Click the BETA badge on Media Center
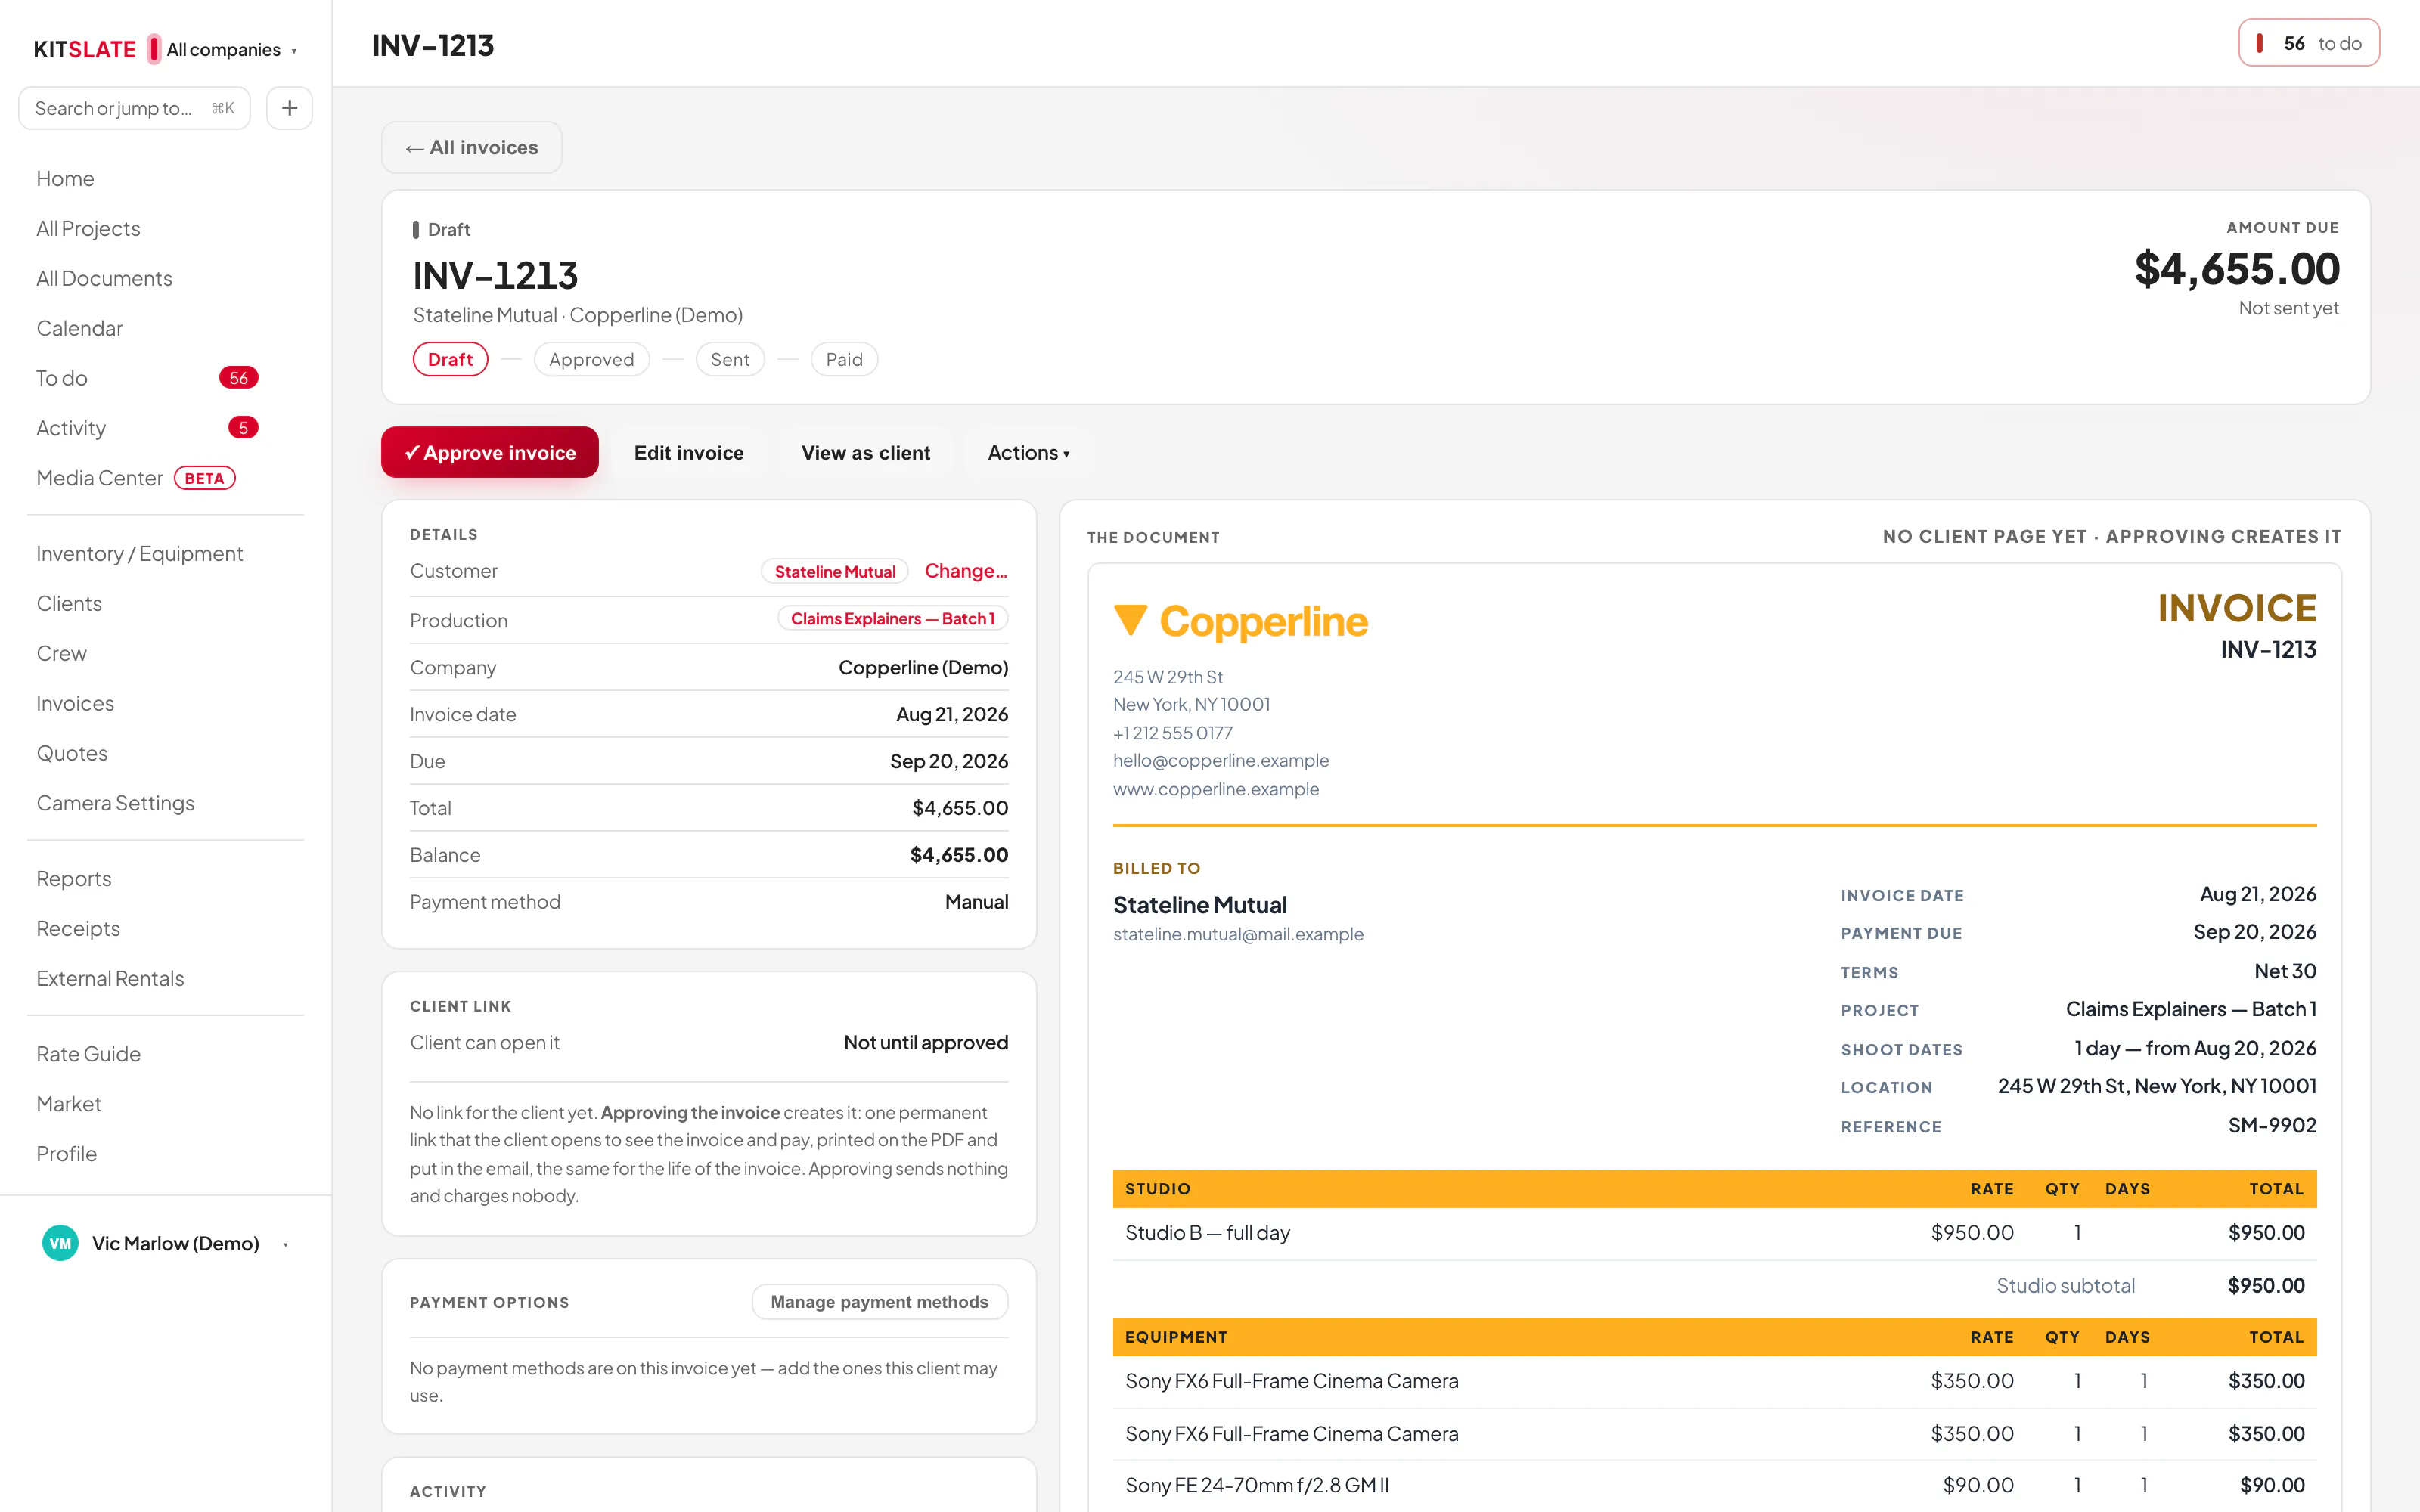 (205, 479)
